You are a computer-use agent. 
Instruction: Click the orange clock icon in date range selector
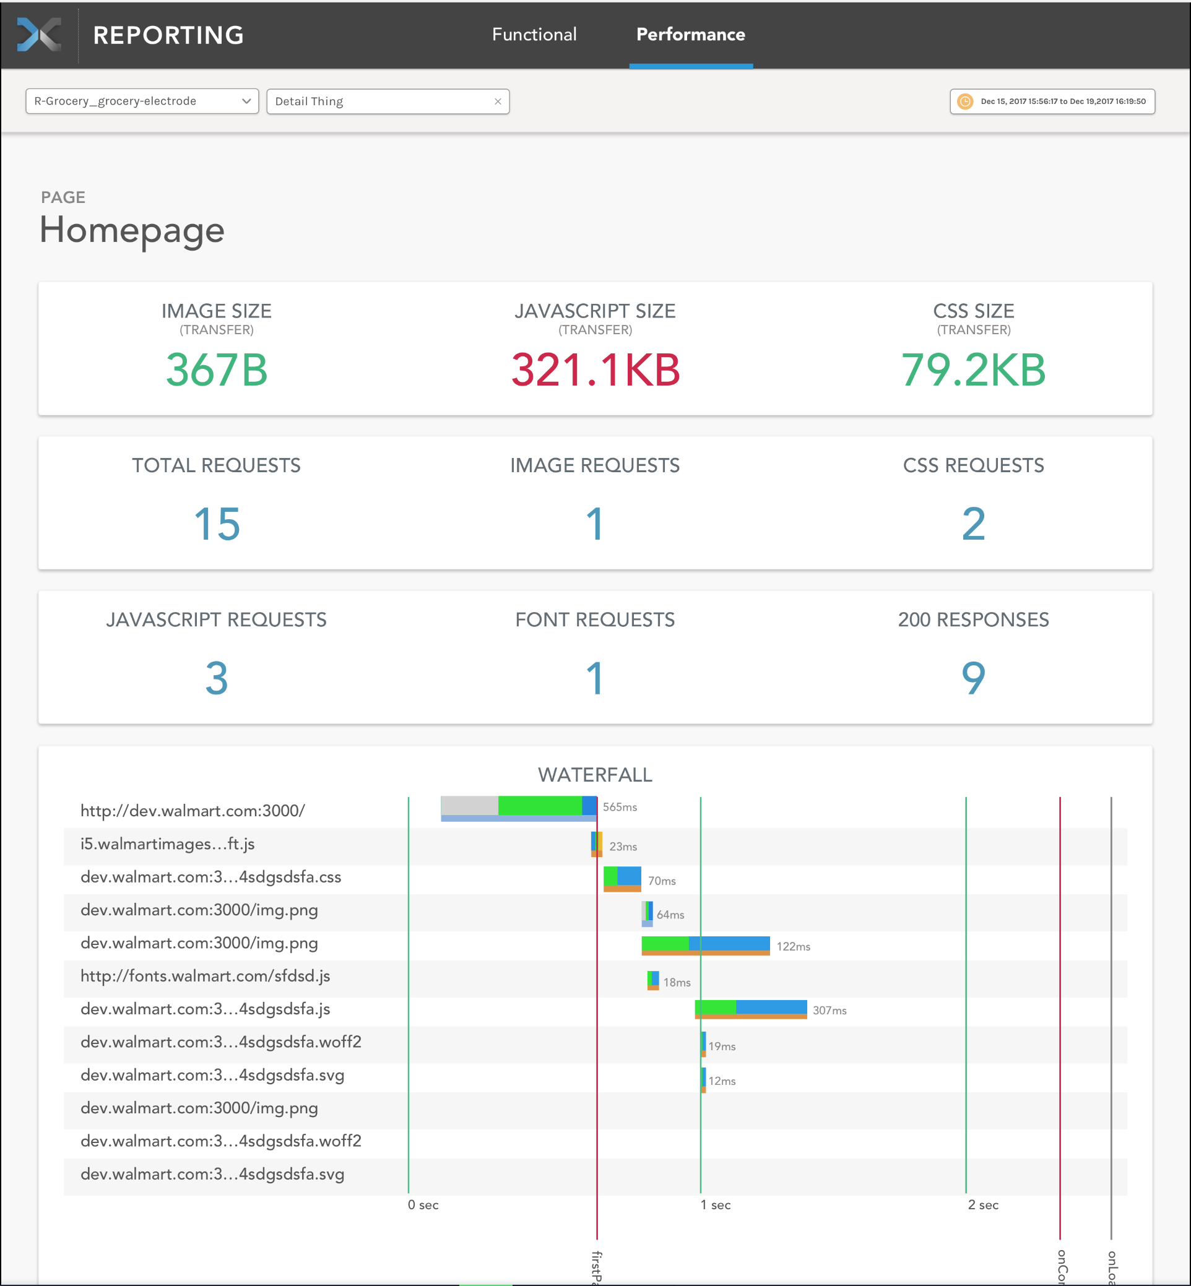(965, 101)
